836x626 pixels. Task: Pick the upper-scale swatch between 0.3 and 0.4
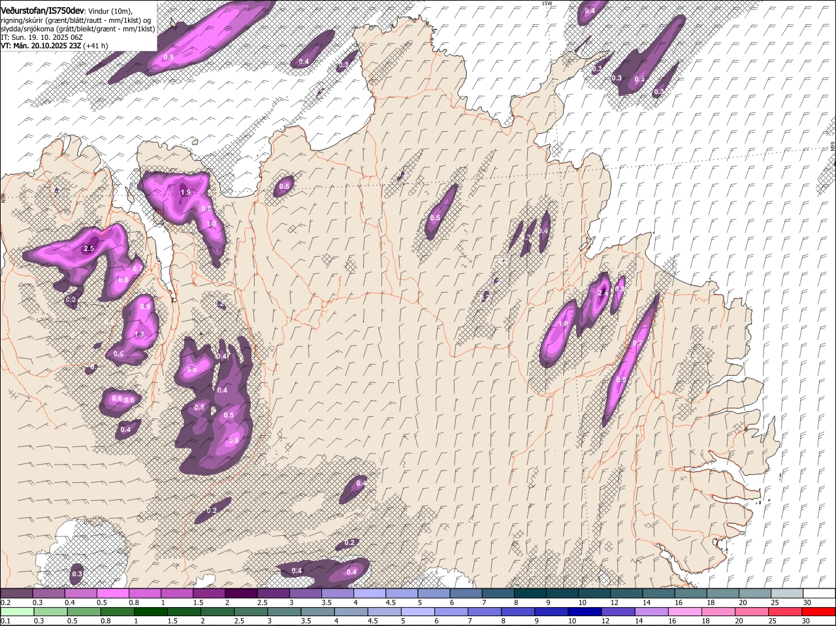click(48, 593)
